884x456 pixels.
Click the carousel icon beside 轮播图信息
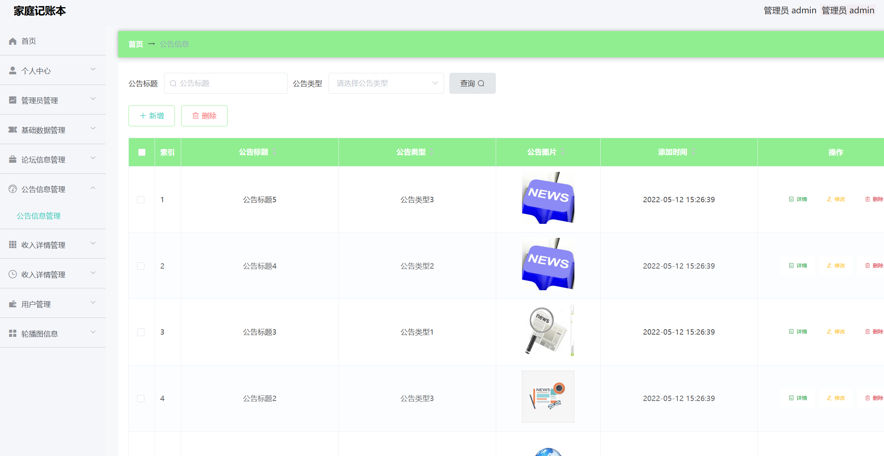click(x=12, y=333)
